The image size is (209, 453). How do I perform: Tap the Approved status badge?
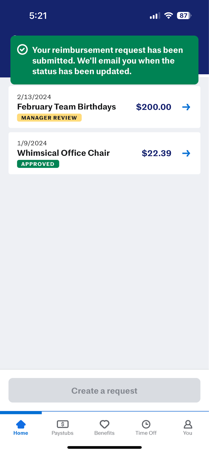tap(38, 164)
